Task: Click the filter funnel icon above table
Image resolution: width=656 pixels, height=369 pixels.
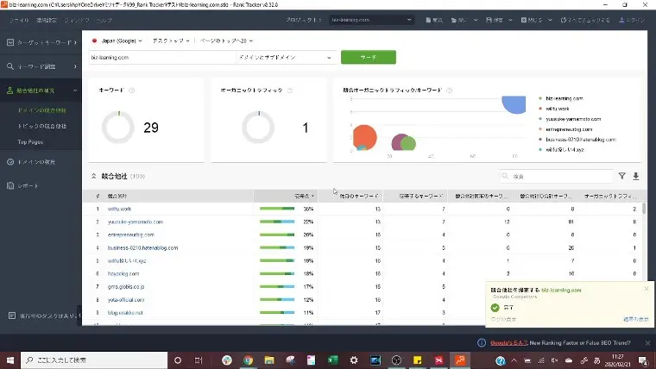Action: pyautogui.click(x=621, y=176)
